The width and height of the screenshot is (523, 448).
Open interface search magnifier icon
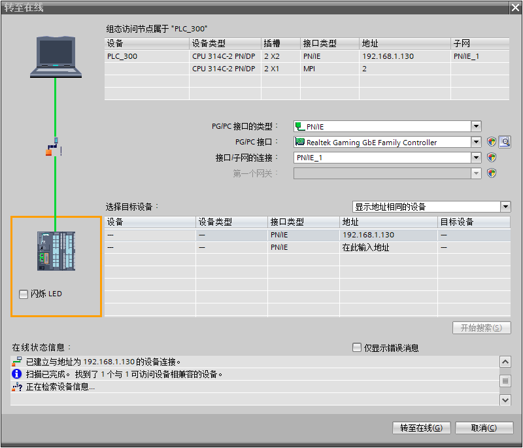505,142
